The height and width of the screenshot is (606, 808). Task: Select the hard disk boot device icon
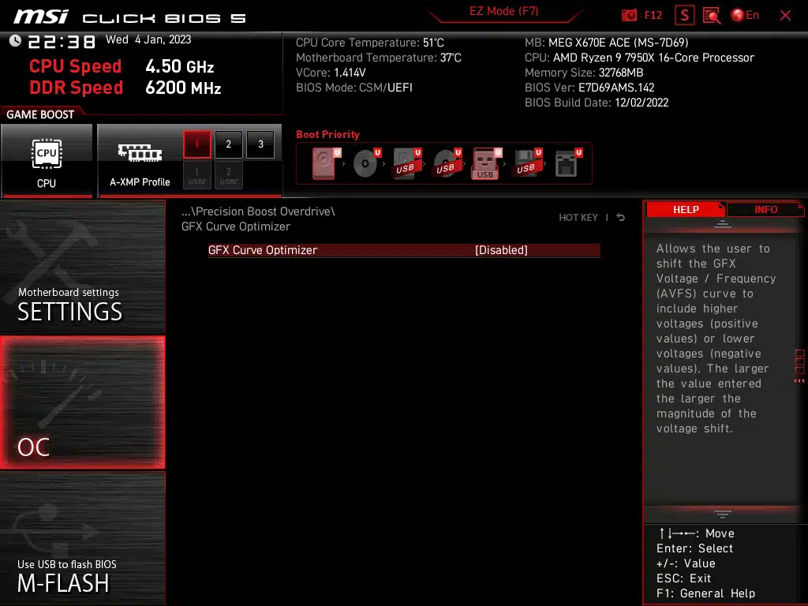tap(326, 163)
